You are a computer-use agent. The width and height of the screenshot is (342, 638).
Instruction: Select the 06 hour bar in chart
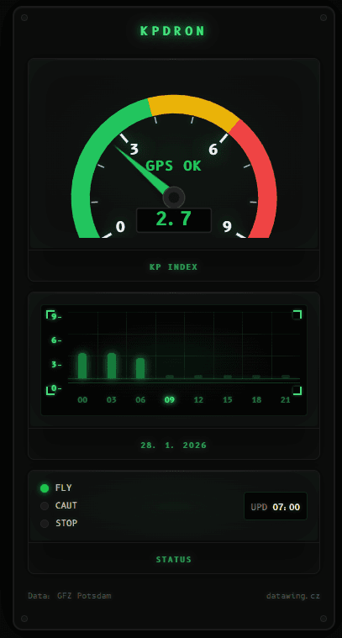(x=140, y=368)
